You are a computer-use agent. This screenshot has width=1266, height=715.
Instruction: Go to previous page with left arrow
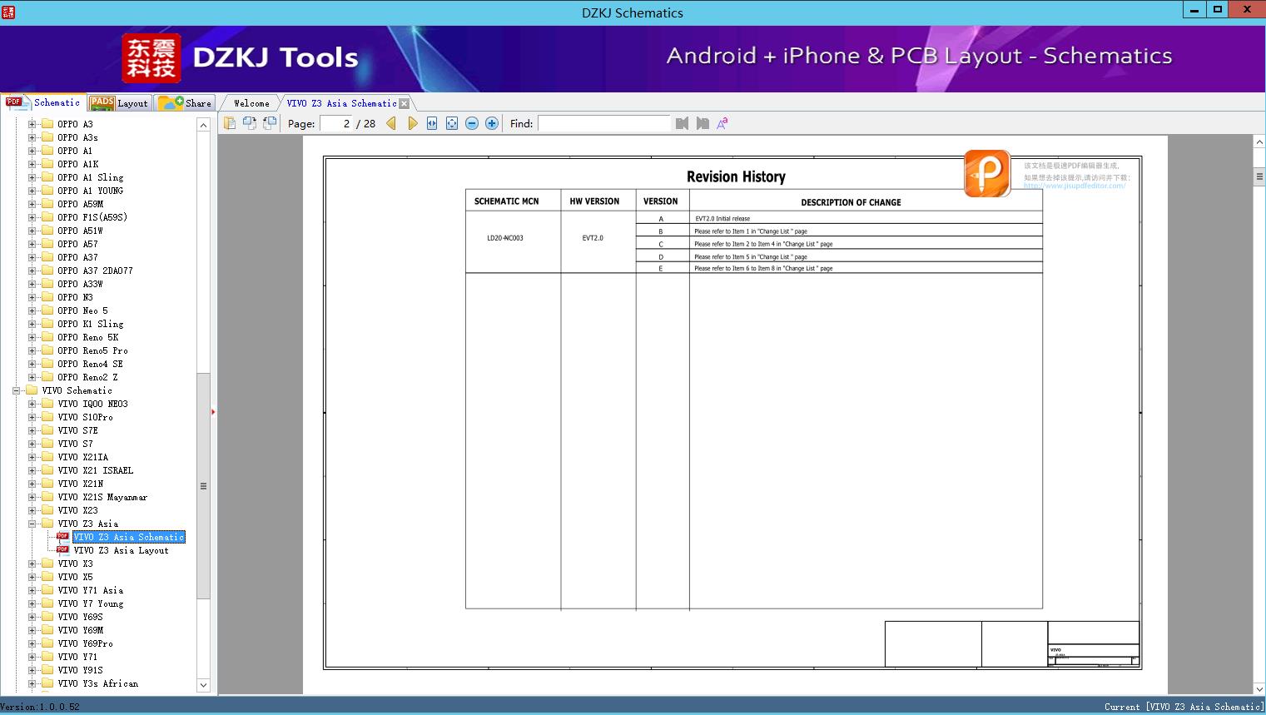pyautogui.click(x=391, y=123)
